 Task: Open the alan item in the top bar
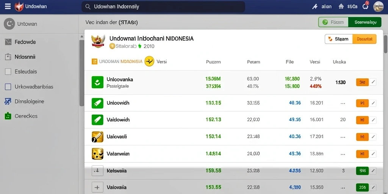point(322,7)
